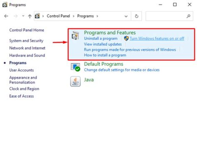The width and height of the screenshot is (197, 158).
Task: Expand the chevron before Control Panel breadcrumb
Action: pos(43,16)
